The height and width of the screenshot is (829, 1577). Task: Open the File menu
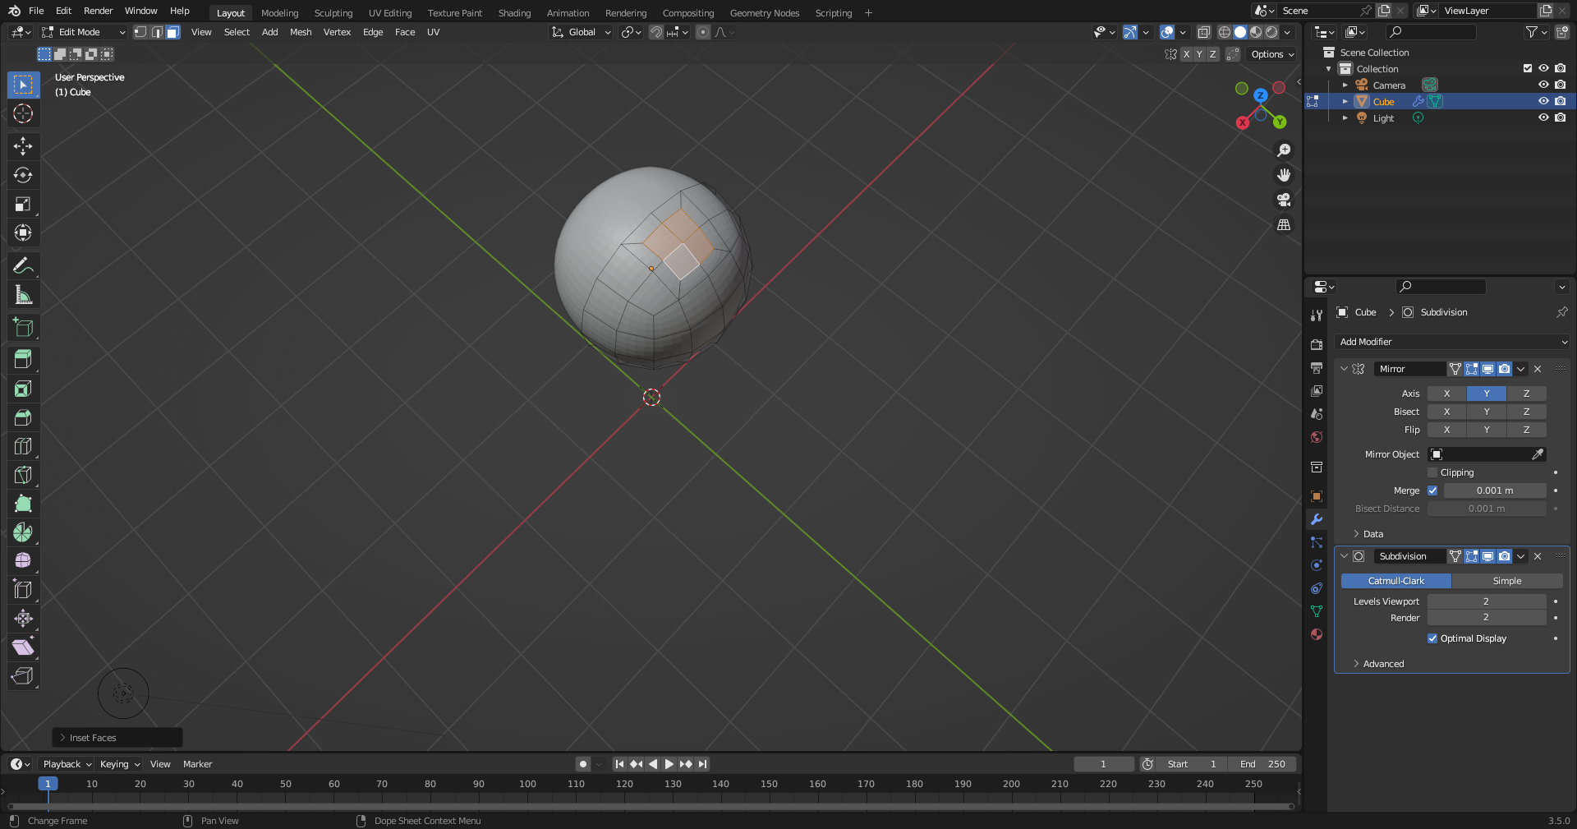tap(36, 11)
